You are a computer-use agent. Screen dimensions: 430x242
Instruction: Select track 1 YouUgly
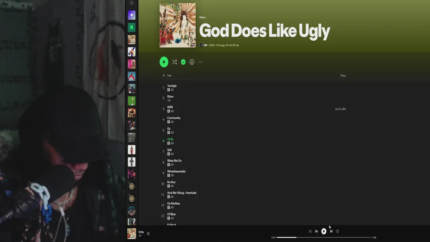pyautogui.click(x=172, y=86)
